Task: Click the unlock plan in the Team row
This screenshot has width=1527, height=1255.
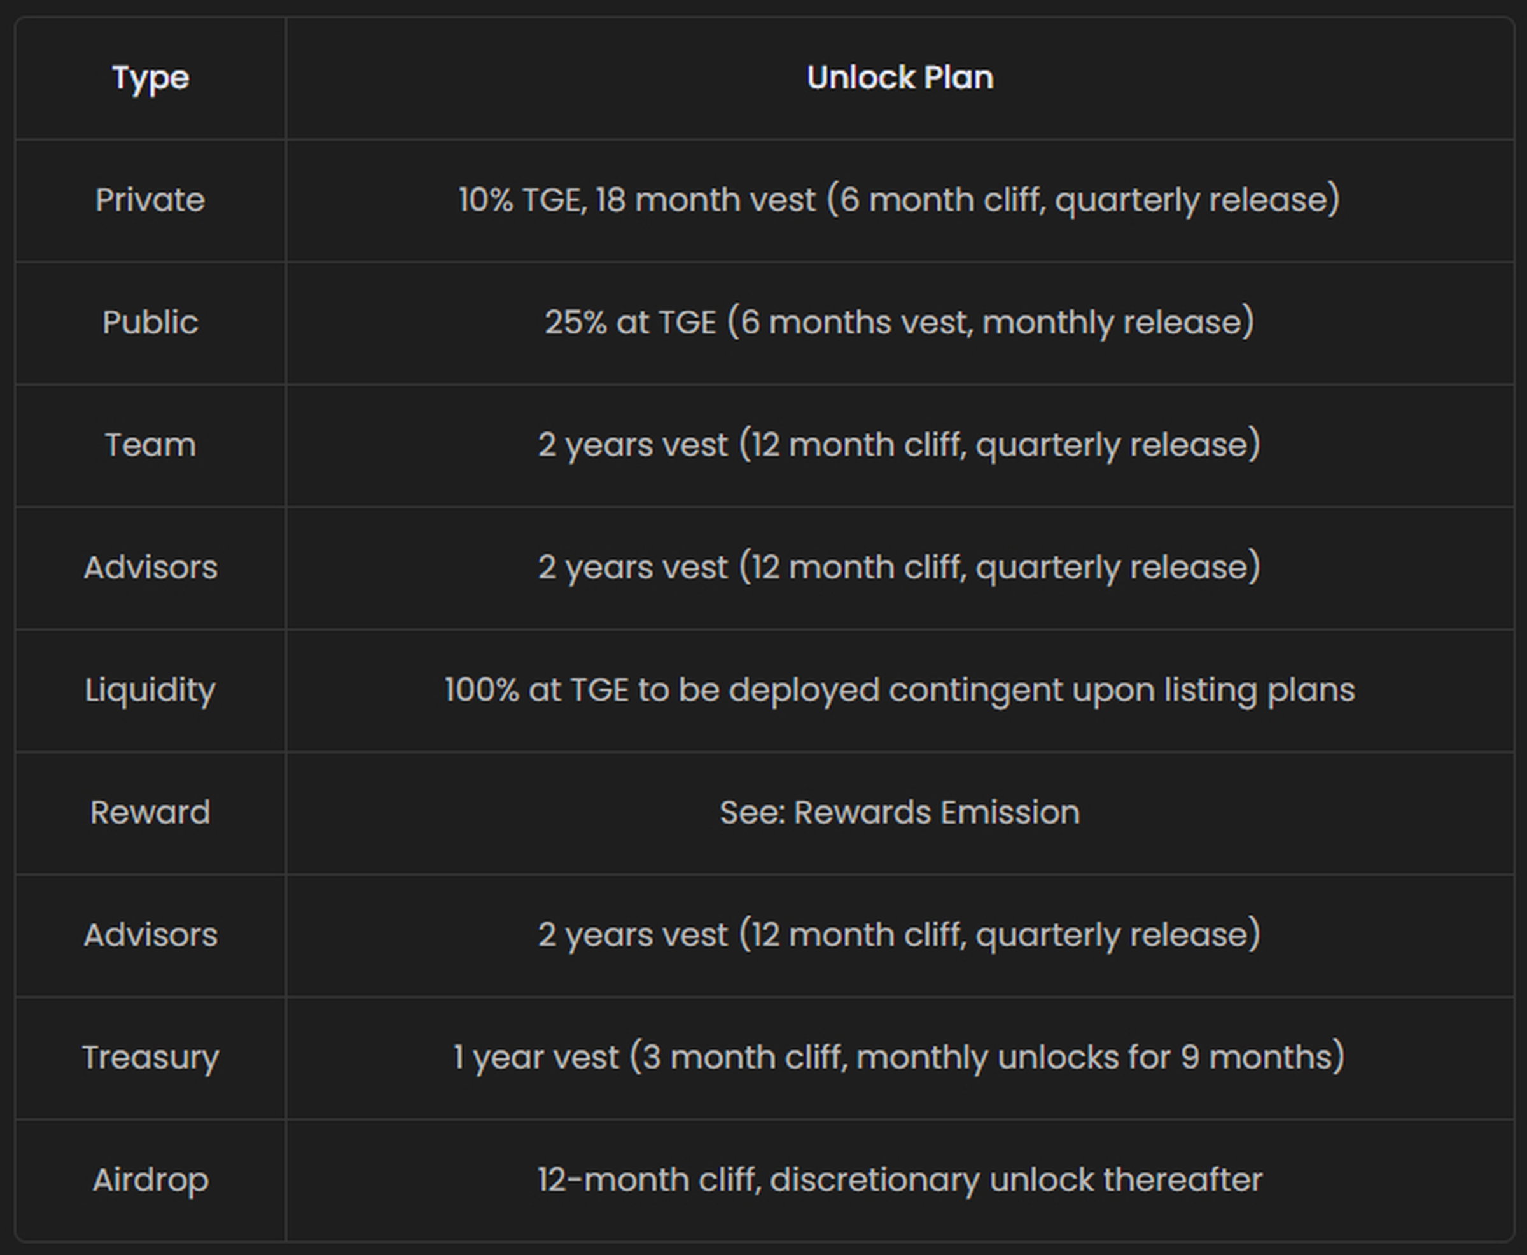Action: pos(900,445)
